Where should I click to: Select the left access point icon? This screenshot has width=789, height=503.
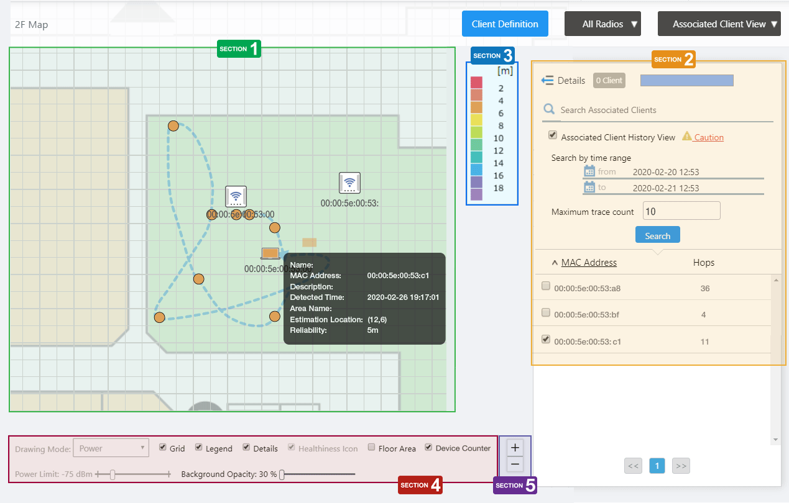[236, 197]
